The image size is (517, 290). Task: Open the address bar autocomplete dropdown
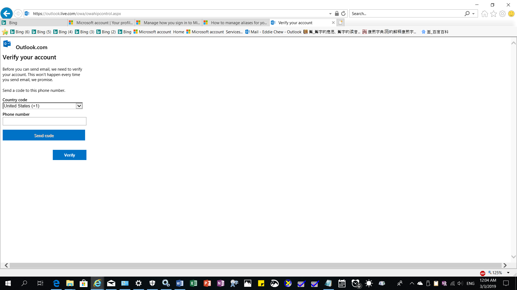330,14
